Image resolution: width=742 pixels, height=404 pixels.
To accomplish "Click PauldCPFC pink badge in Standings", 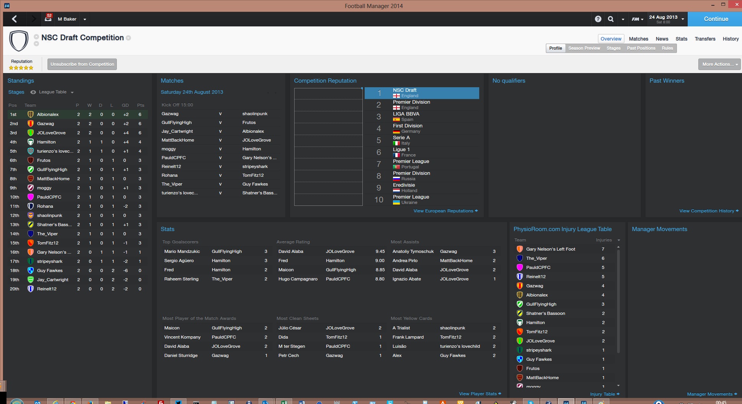I will tap(31, 197).
